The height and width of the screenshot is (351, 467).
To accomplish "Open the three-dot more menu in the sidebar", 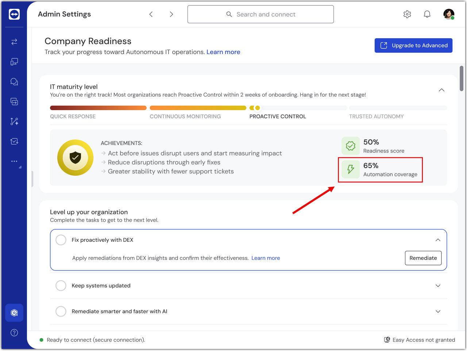I will [14, 161].
